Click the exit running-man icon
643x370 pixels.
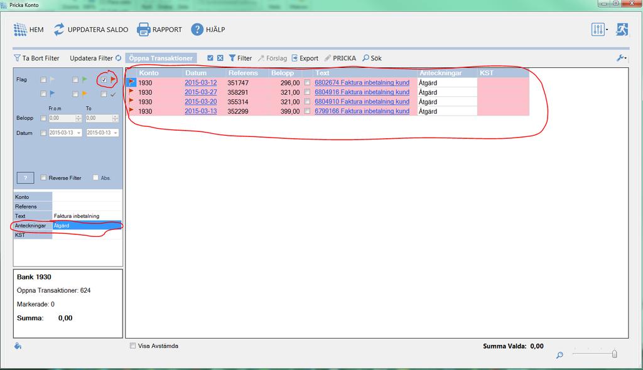pos(622,30)
